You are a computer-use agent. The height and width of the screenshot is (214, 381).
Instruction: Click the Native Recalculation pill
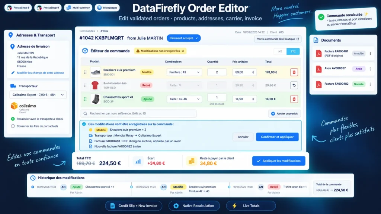pos(194,206)
